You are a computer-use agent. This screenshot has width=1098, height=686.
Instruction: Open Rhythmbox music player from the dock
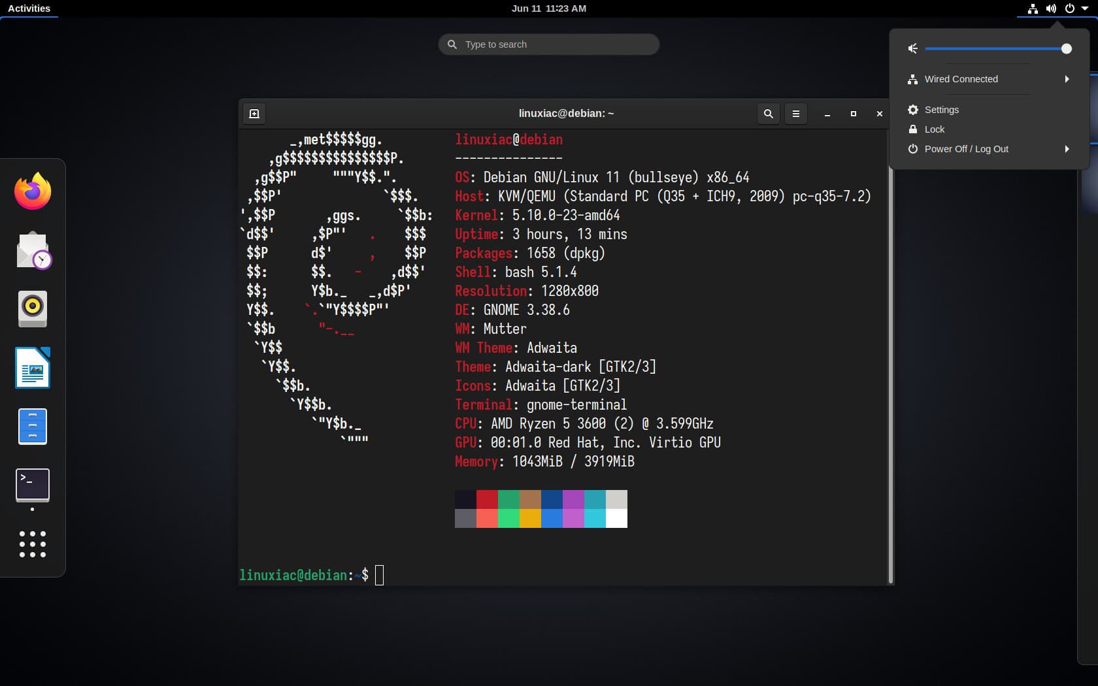32,309
